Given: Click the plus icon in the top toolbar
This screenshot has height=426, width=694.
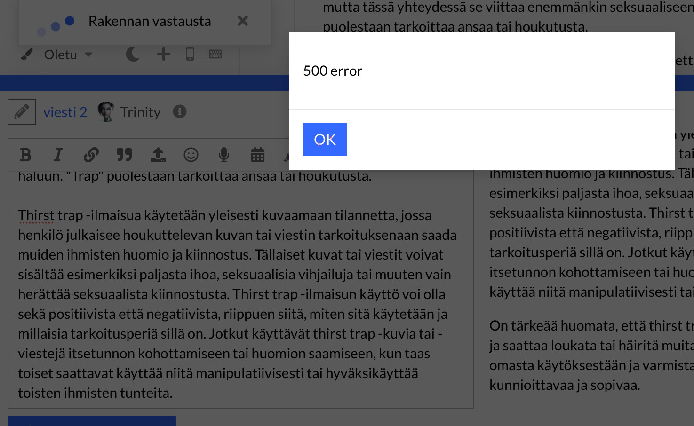Looking at the screenshot, I should [x=163, y=55].
